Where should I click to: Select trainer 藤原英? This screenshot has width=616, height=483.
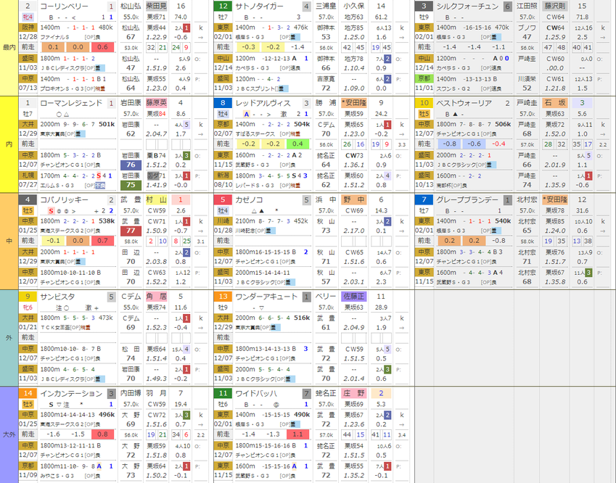pyautogui.click(x=156, y=103)
